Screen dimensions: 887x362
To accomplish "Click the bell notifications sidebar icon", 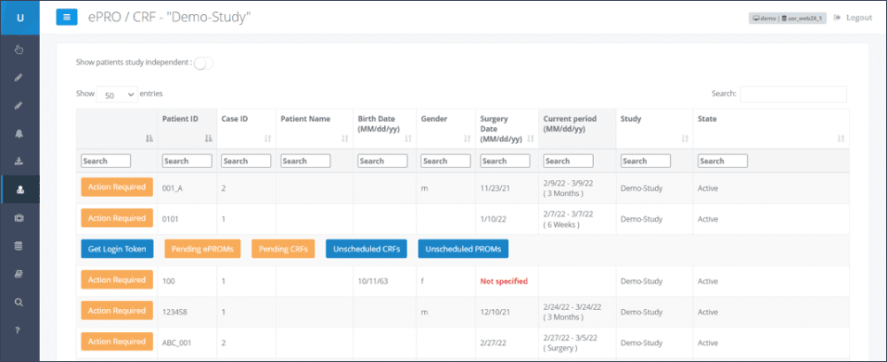I will [x=19, y=133].
